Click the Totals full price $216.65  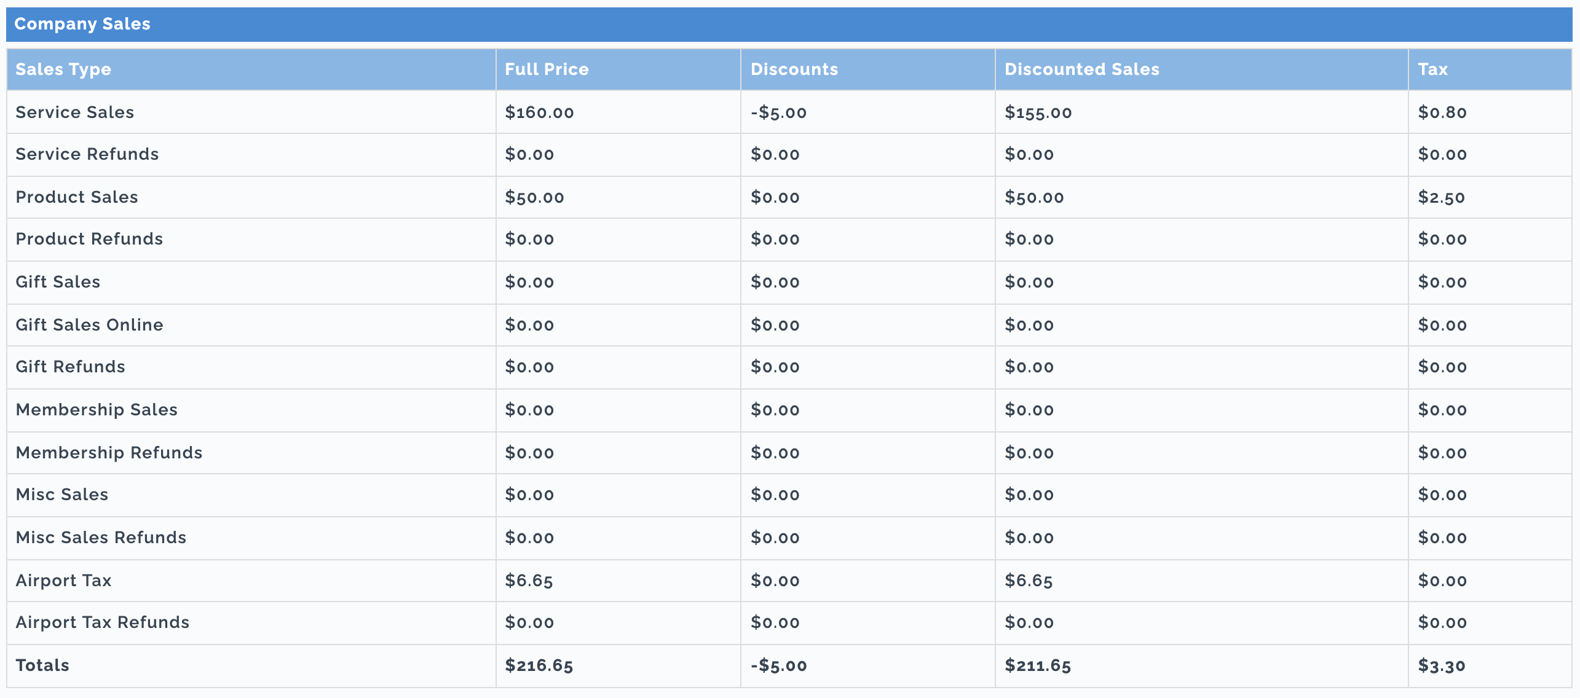tap(539, 665)
